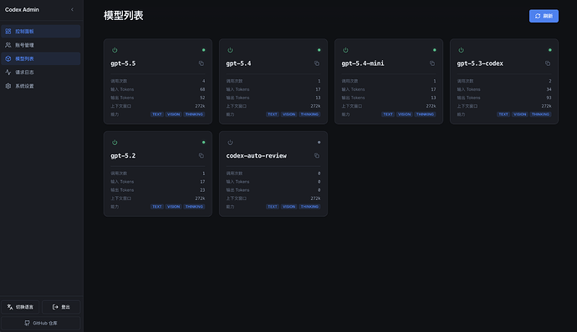Copy the gpt-5.2 model name

tap(202, 156)
